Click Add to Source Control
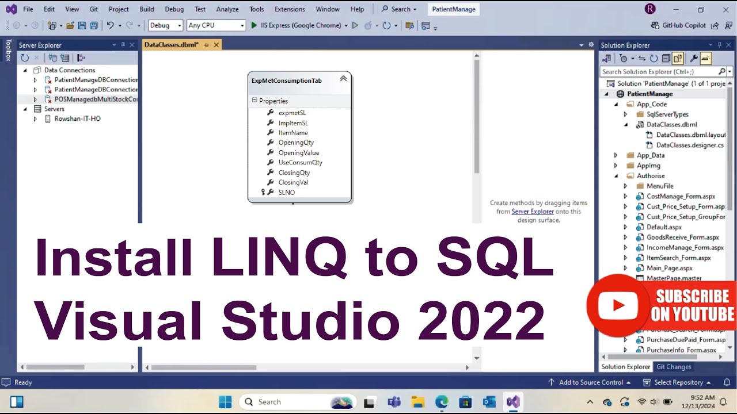 click(589, 382)
